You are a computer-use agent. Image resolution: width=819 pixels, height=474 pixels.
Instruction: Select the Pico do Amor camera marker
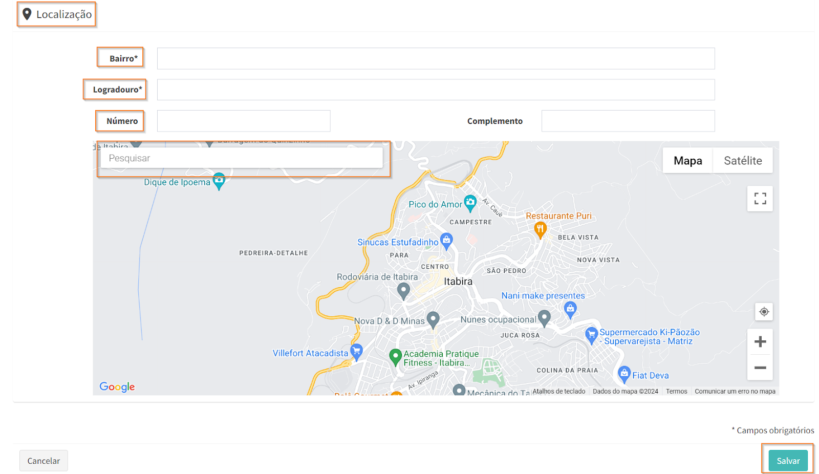470,203
